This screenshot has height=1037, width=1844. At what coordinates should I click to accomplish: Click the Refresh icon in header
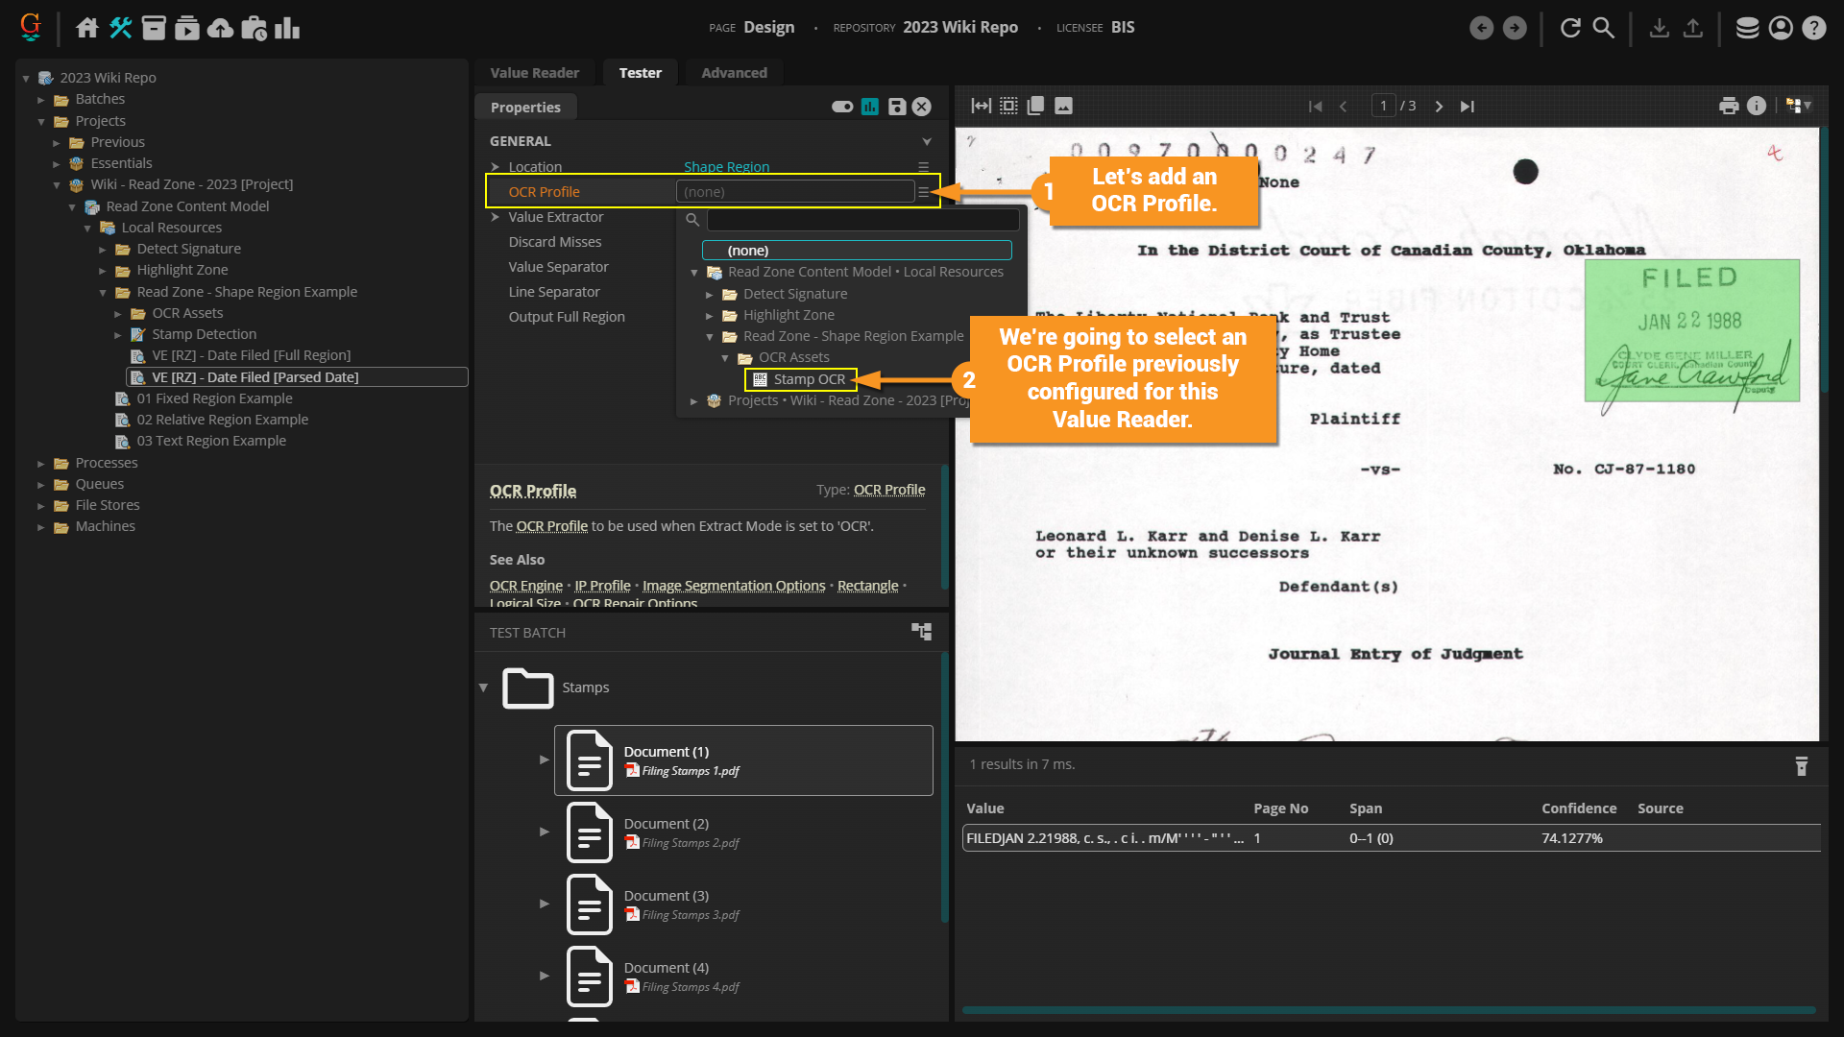click(1570, 28)
